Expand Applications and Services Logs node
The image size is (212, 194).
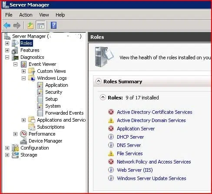tap(23, 120)
